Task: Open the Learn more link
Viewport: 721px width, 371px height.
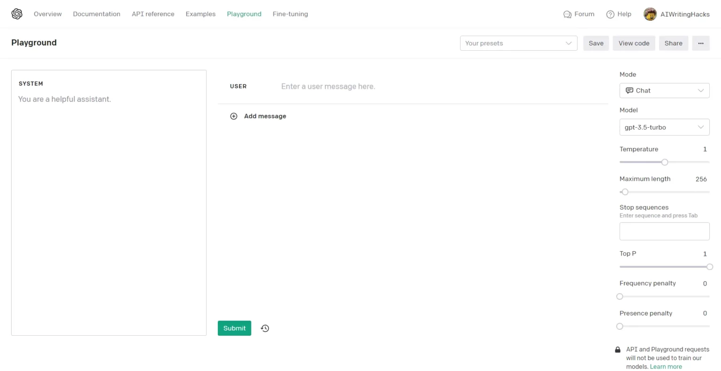Action: point(666,367)
